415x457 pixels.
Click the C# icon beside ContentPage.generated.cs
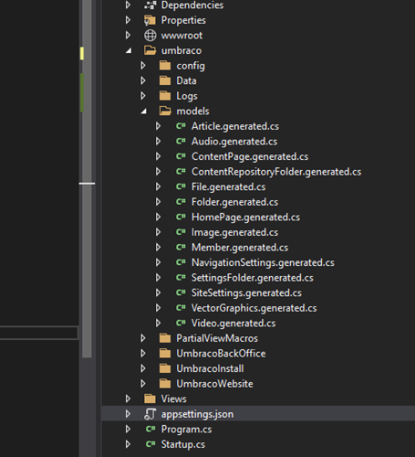point(181,156)
